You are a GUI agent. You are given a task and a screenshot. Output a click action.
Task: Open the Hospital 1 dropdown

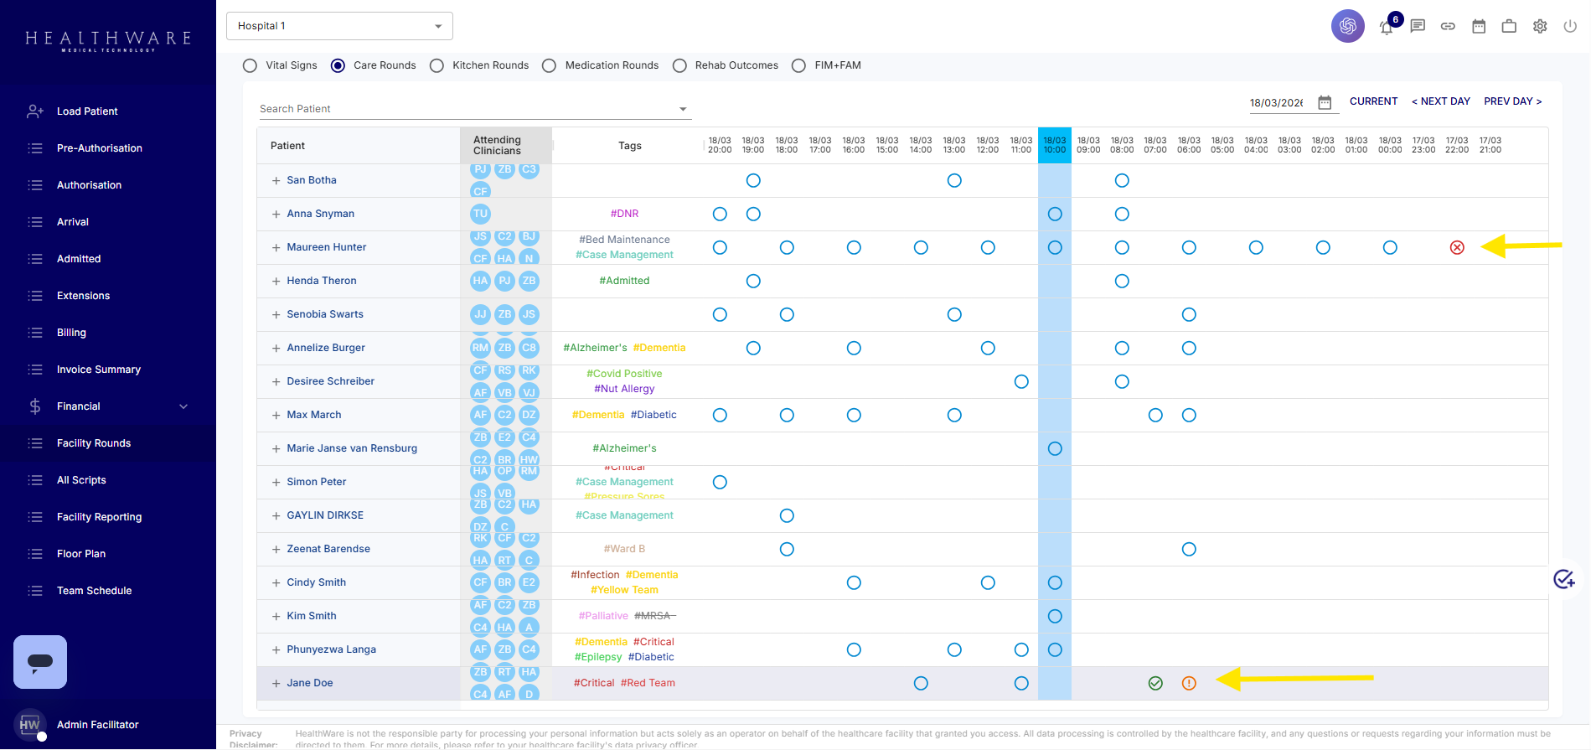coord(339,26)
